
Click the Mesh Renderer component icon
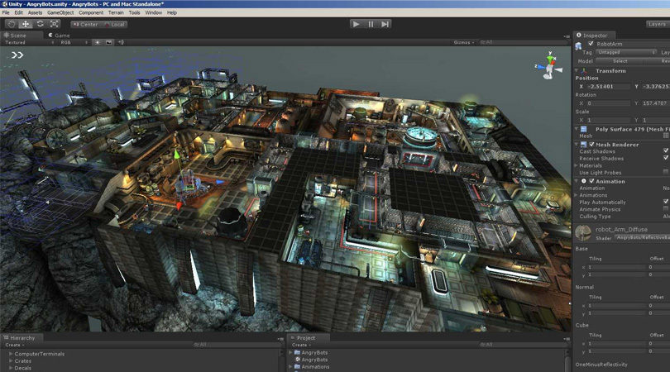coord(583,145)
